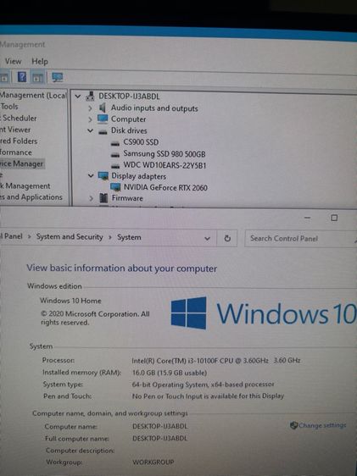This screenshot has height=476, width=357.
Task: Click the Full computer name value
Action: (x=159, y=439)
